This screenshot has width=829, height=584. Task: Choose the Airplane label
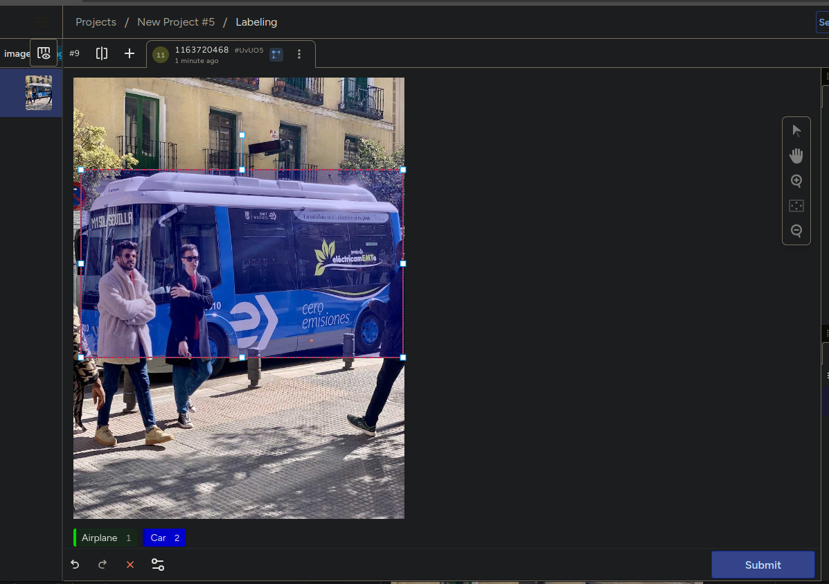(x=106, y=538)
